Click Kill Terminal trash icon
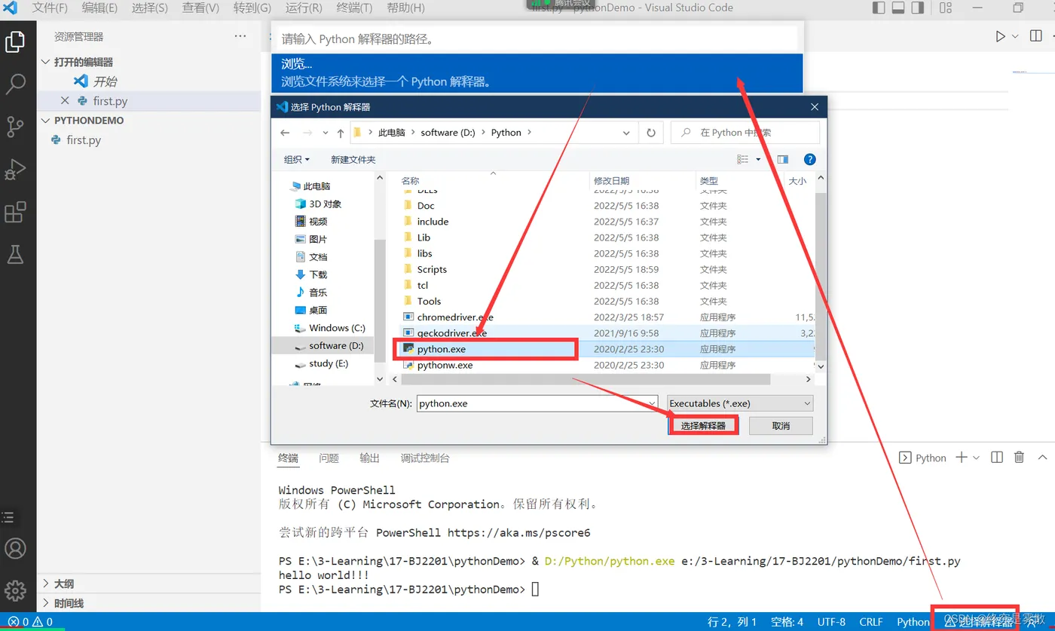1055x631 pixels. point(1019,458)
